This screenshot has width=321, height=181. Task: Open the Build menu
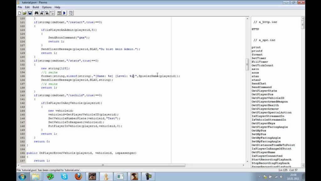pos(36,7)
